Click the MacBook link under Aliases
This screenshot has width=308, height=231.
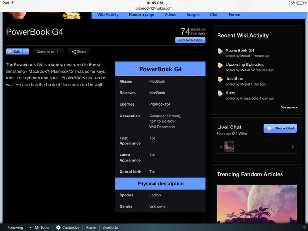pyautogui.click(x=157, y=81)
